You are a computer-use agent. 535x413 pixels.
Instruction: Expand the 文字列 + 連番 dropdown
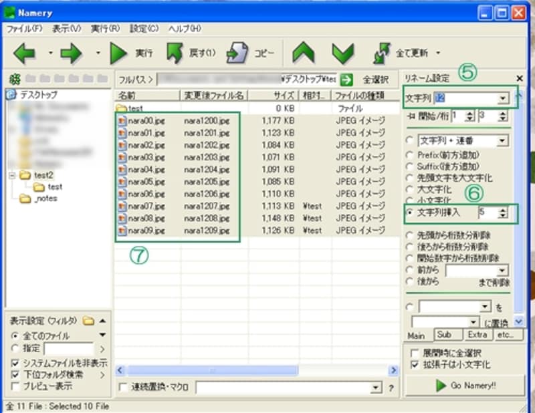(502, 141)
